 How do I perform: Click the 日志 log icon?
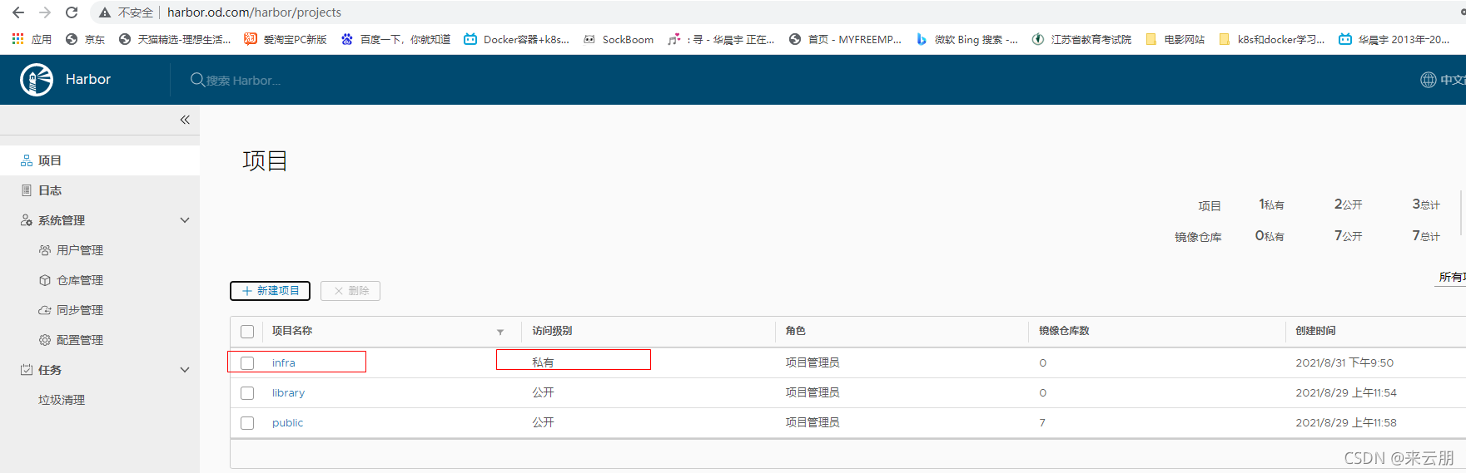(x=27, y=190)
